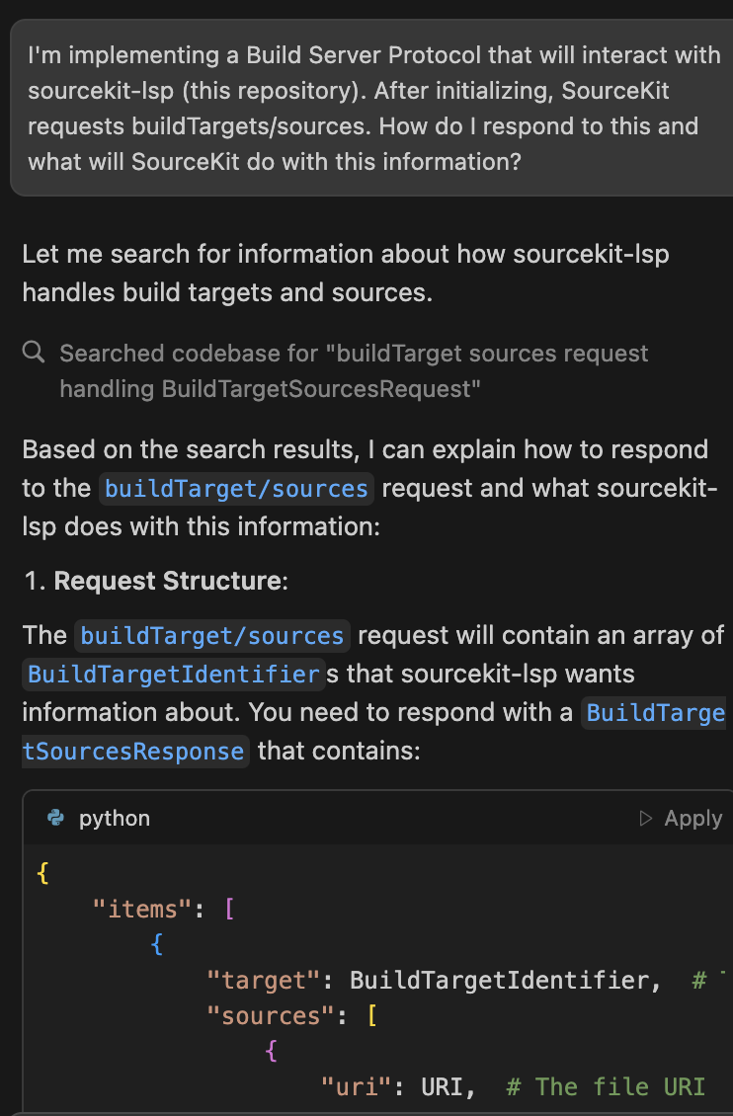Click the Apply play triangle icon

pos(645,819)
